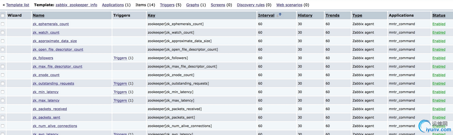Open the zk_open_file_descriptor_count item

click(58, 49)
